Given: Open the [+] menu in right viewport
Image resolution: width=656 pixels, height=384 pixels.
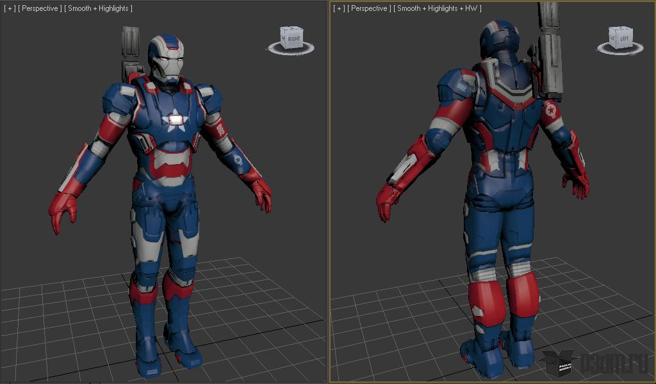Looking at the screenshot, I should pos(339,8).
